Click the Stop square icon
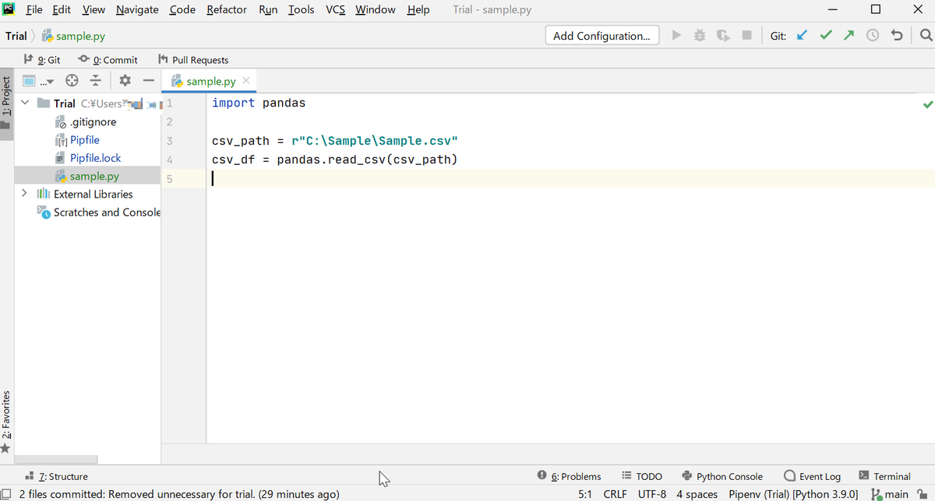The height and width of the screenshot is (501, 935). [x=747, y=35]
